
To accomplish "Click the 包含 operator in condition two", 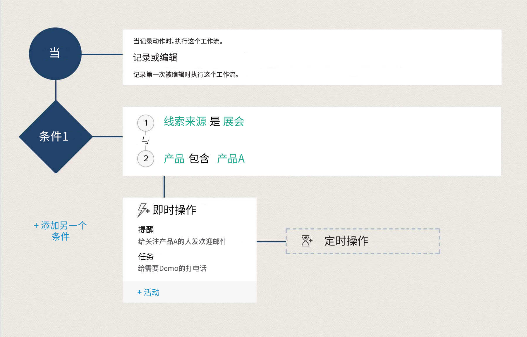I will point(199,159).
